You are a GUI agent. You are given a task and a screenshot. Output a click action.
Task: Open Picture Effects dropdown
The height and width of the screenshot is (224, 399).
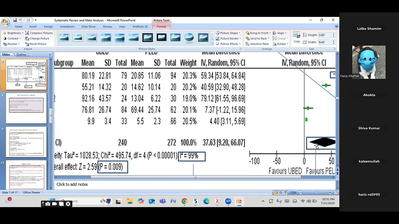tap(228, 44)
